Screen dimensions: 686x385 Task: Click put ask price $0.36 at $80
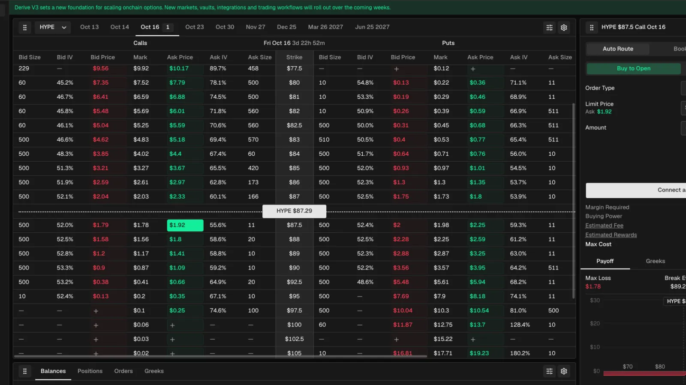coord(477,83)
